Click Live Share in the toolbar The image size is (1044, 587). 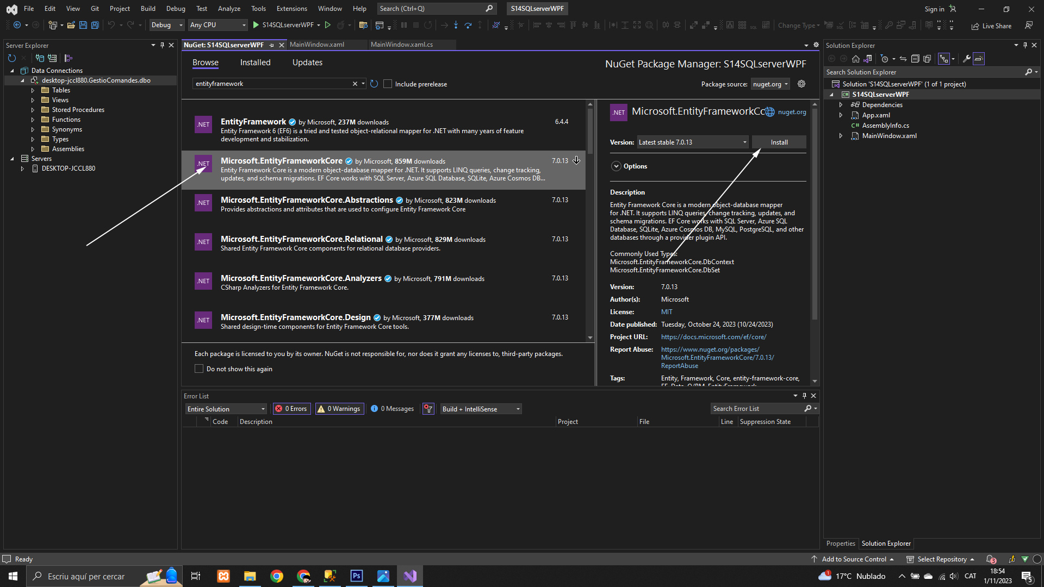pyautogui.click(x=991, y=26)
